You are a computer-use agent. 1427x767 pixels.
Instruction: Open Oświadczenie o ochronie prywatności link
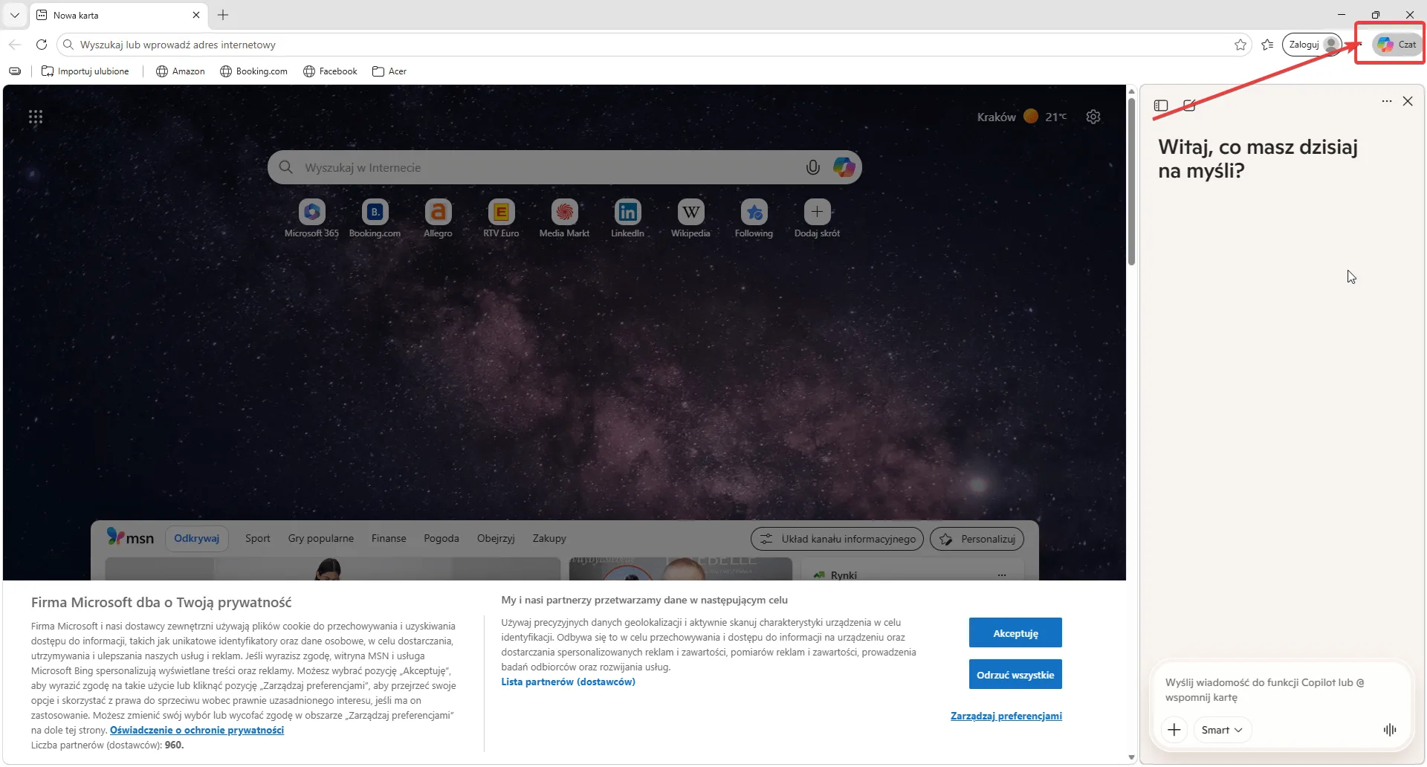(197, 731)
